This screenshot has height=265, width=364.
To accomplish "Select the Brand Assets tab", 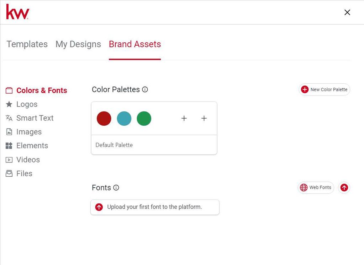I will tap(135, 44).
